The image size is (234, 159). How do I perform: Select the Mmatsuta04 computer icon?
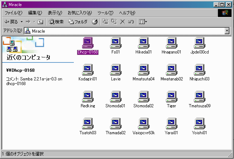tap(144, 70)
